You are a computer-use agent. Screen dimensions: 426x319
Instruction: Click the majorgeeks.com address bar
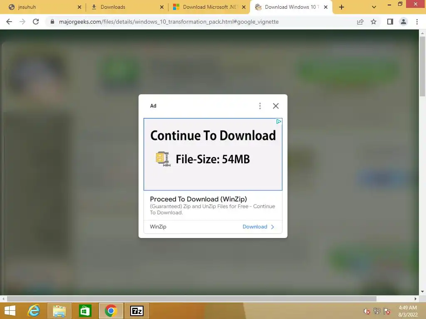pyautogui.click(x=168, y=22)
